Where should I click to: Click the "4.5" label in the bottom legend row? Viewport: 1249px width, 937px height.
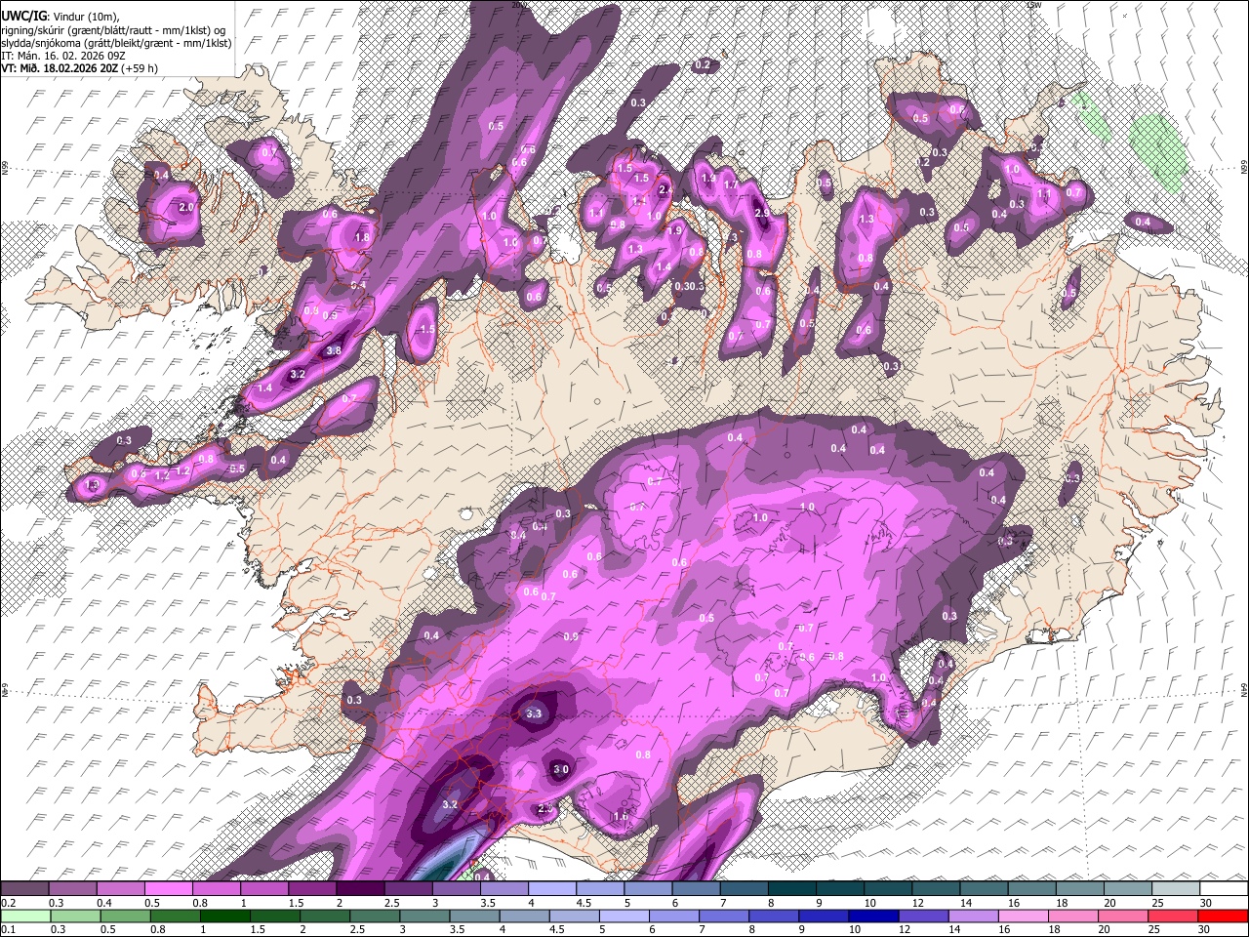[x=557, y=929]
